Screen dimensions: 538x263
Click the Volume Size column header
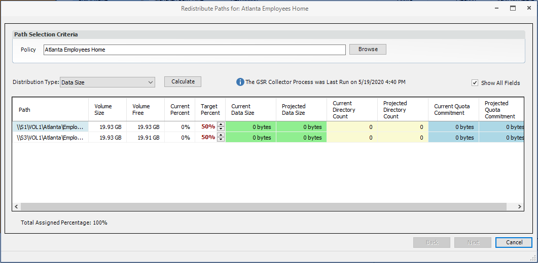point(107,110)
